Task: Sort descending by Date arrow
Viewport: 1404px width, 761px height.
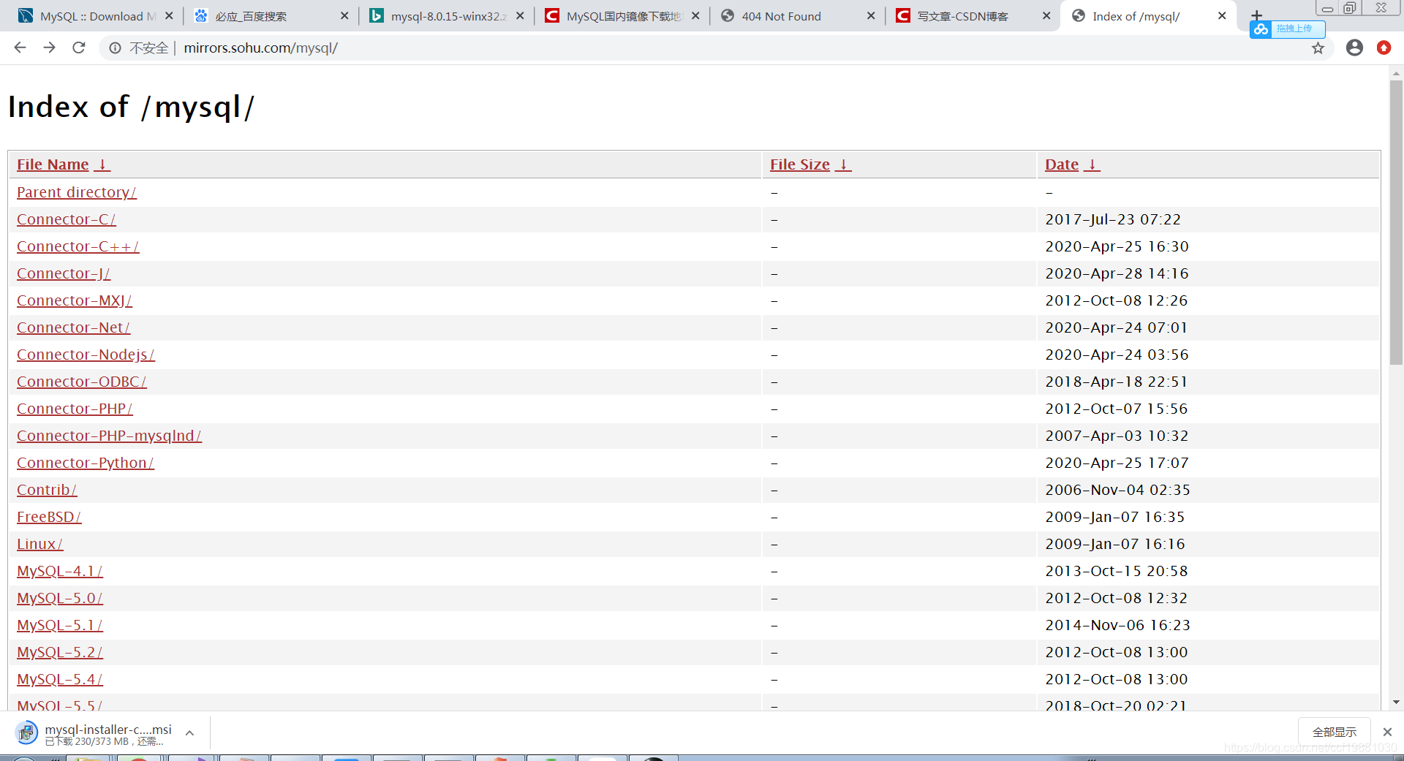Action: (1092, 164)
